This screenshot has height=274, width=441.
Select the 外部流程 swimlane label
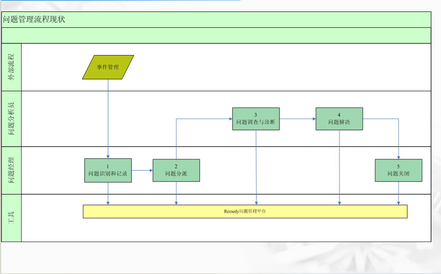[x=11, y=67]
